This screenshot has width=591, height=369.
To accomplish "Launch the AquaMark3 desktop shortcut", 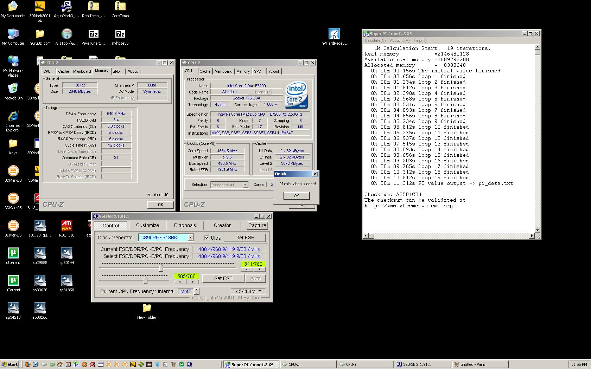I will [66, 9].
